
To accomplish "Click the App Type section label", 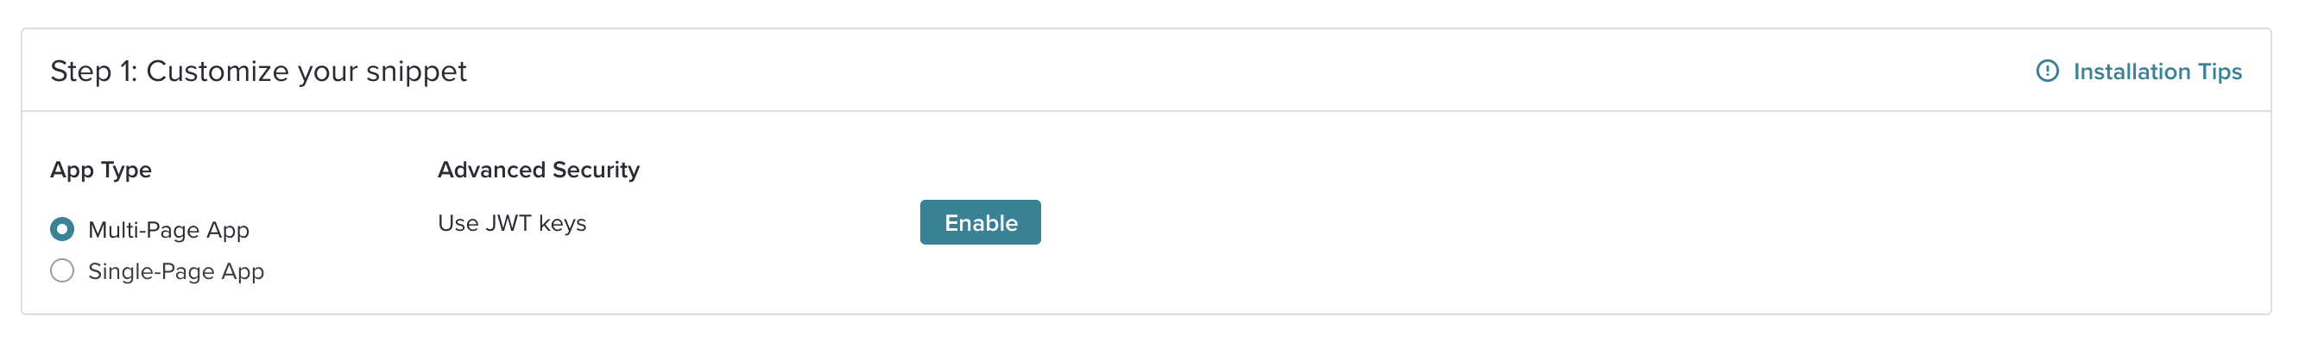I will (101, 170).
